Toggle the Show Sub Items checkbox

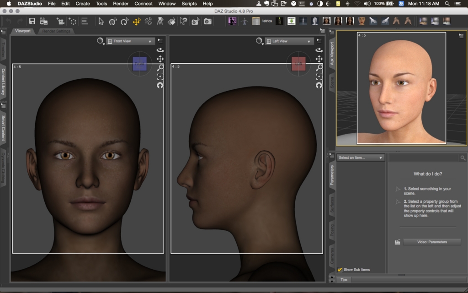click(340, 270)
